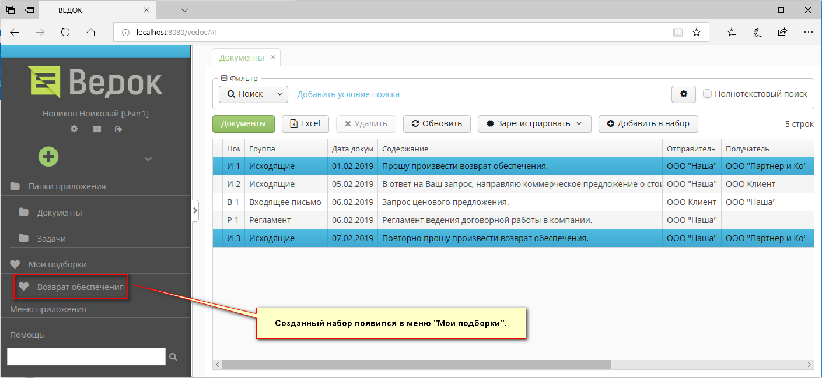Image resolution: width=822 pixels, height=378 pixels.
Task: Collapse the Фильтр panel
Action: 224,78
